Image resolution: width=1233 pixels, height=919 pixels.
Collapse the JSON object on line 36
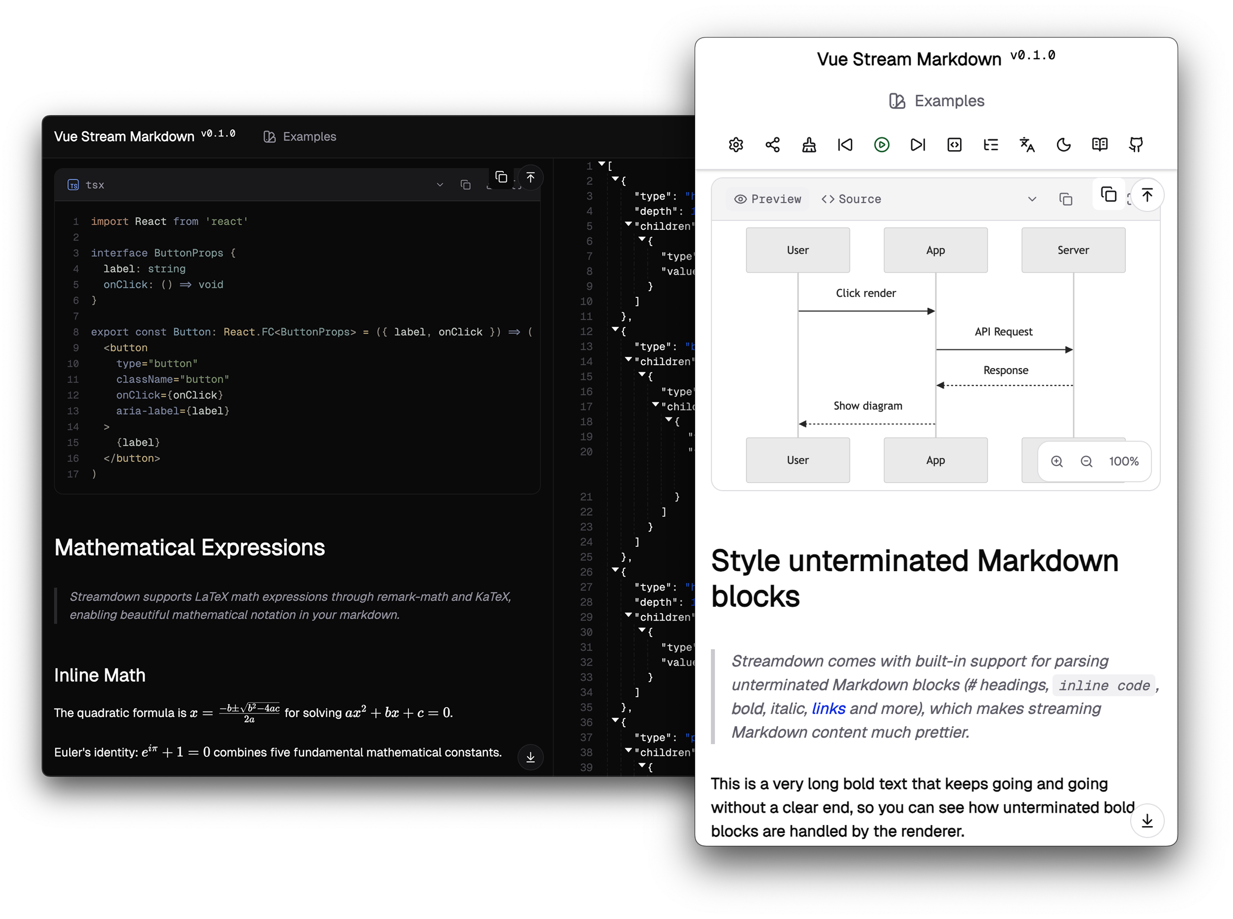[x=615, y=720]
